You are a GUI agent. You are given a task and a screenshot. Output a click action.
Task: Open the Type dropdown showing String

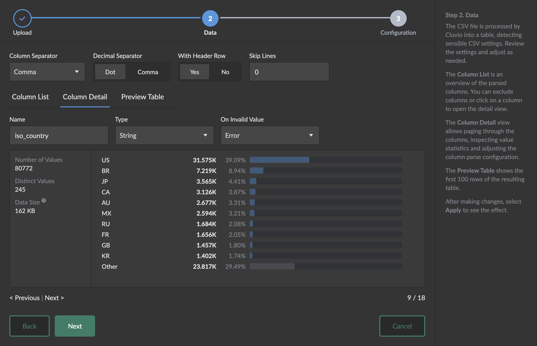[164, 136]
